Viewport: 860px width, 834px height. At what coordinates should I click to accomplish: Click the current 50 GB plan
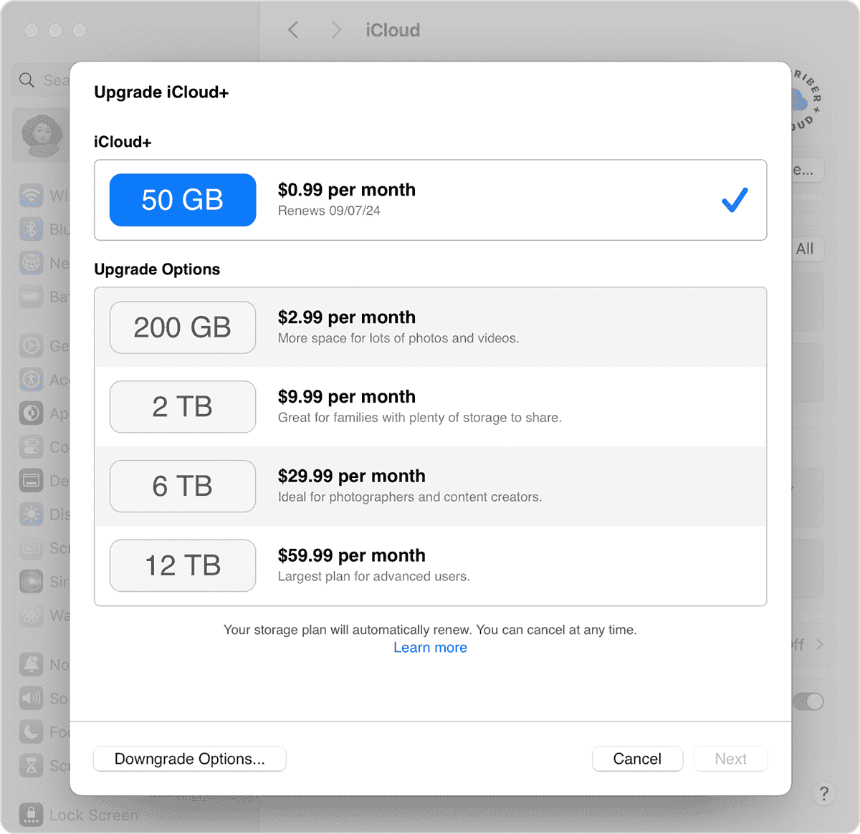pos(430,200)
